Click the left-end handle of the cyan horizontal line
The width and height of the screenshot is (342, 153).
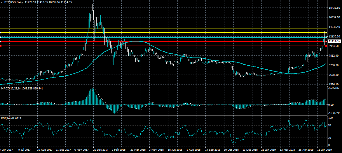click(x=1, y=37)
